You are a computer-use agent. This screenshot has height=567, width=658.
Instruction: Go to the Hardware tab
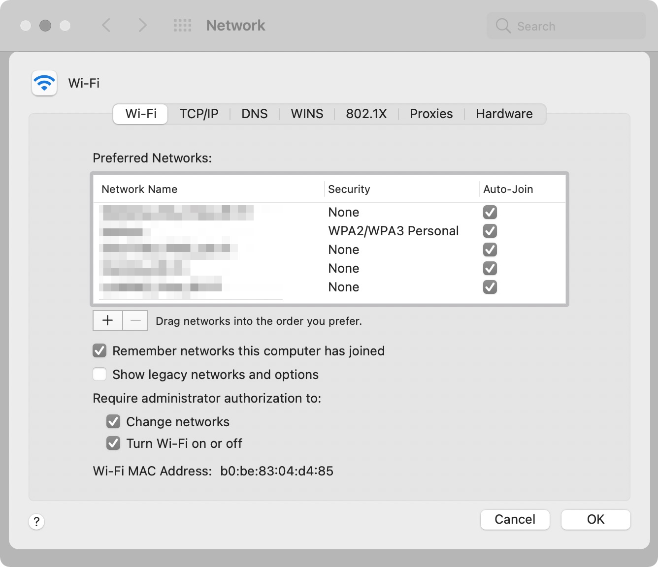504,114
